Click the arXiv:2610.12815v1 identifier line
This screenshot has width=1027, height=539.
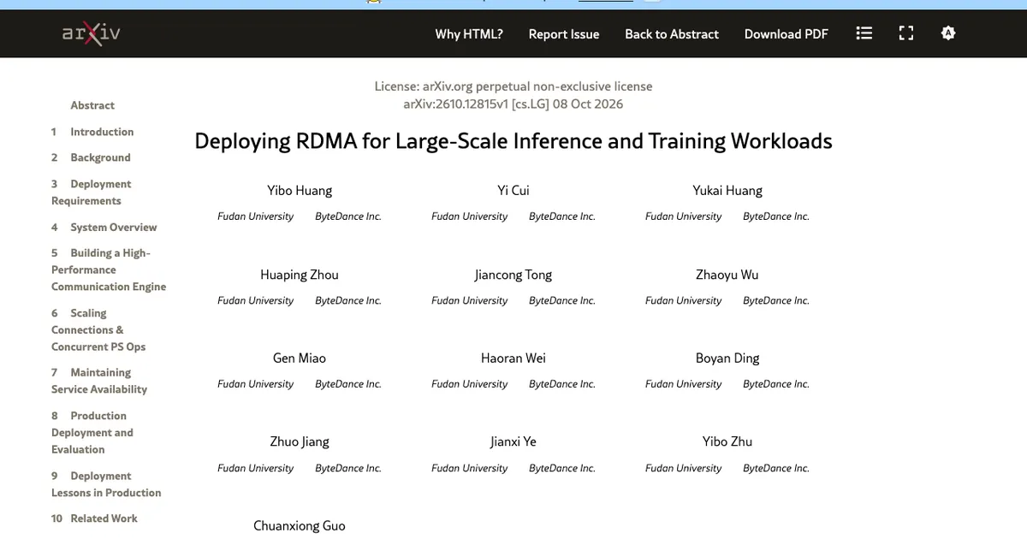tap(513, 104)
